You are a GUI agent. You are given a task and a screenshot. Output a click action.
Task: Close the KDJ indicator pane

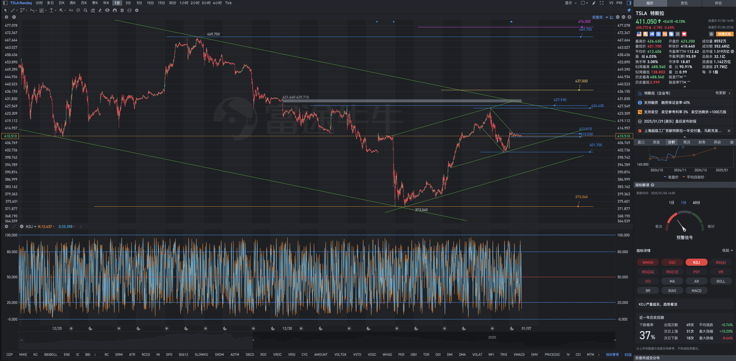21,226
